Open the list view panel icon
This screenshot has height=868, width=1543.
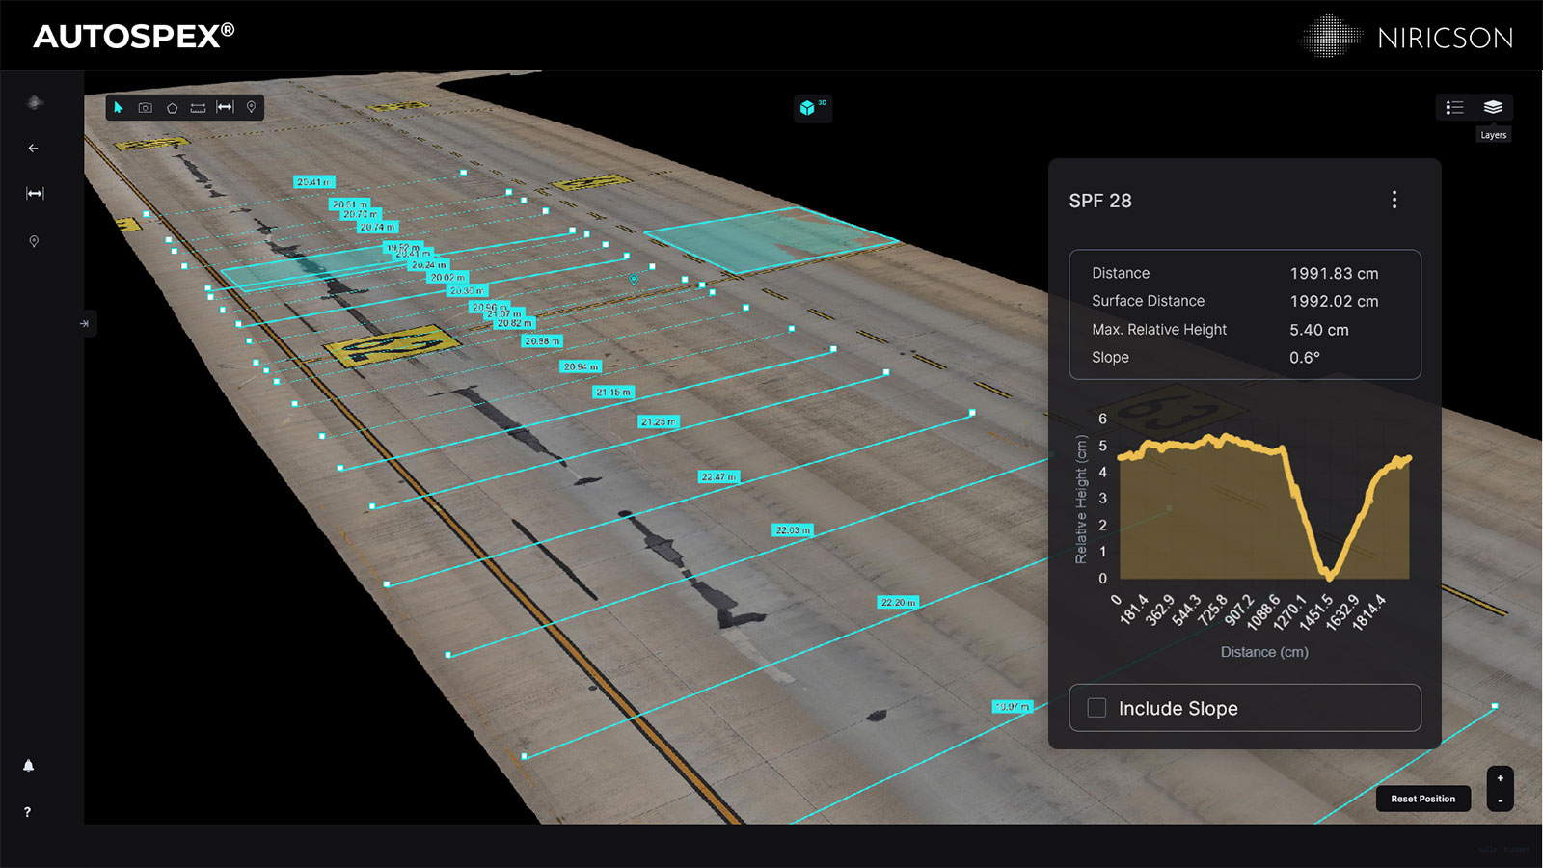1454,107
